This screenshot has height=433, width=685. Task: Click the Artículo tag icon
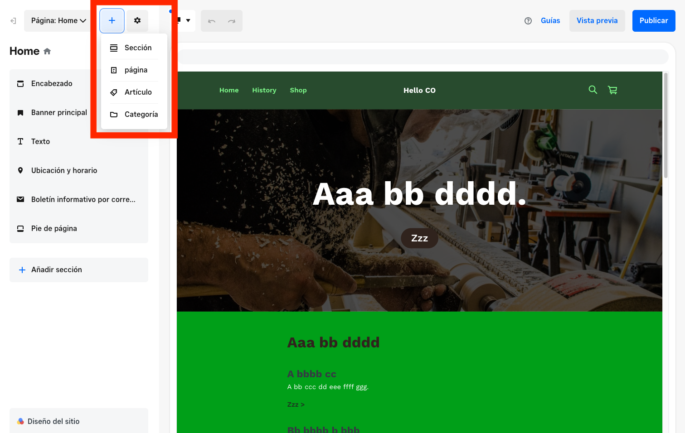coord(114,92)
